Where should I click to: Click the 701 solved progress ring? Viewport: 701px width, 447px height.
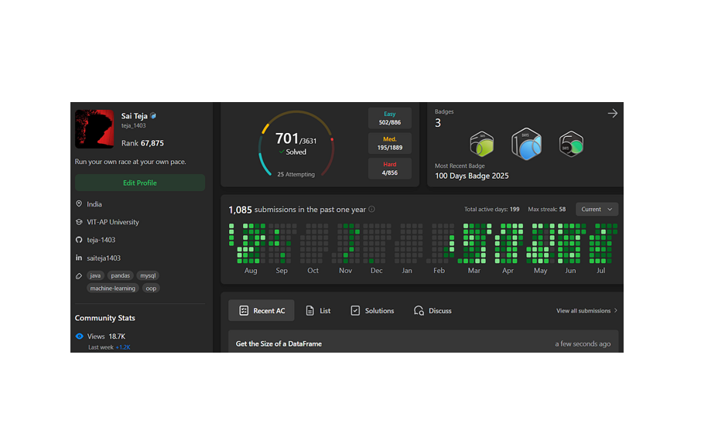(x=296, y=144)
